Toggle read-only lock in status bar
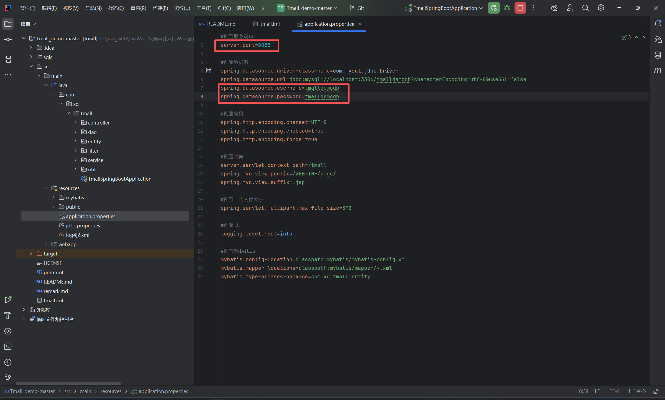This screenshot has height=400, width=665. [x=656, y=391]
